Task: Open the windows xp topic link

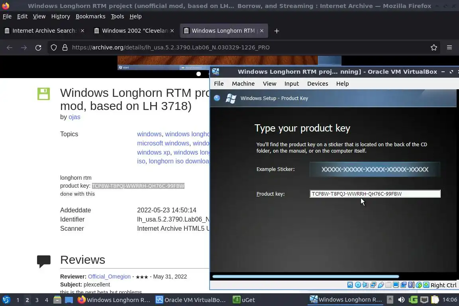Action: (x=153, y=152)
